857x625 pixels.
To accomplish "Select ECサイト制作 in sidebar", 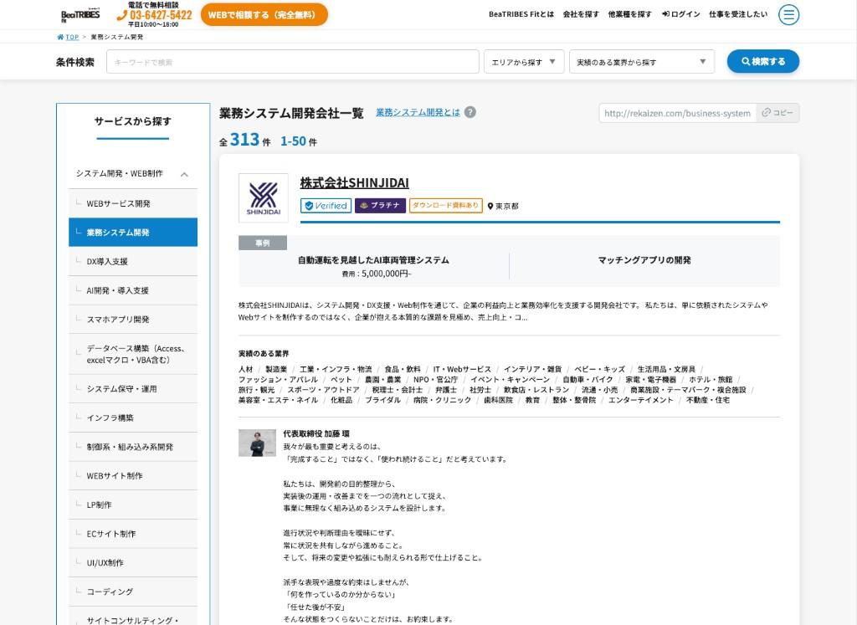I will [x=133, y=533].
